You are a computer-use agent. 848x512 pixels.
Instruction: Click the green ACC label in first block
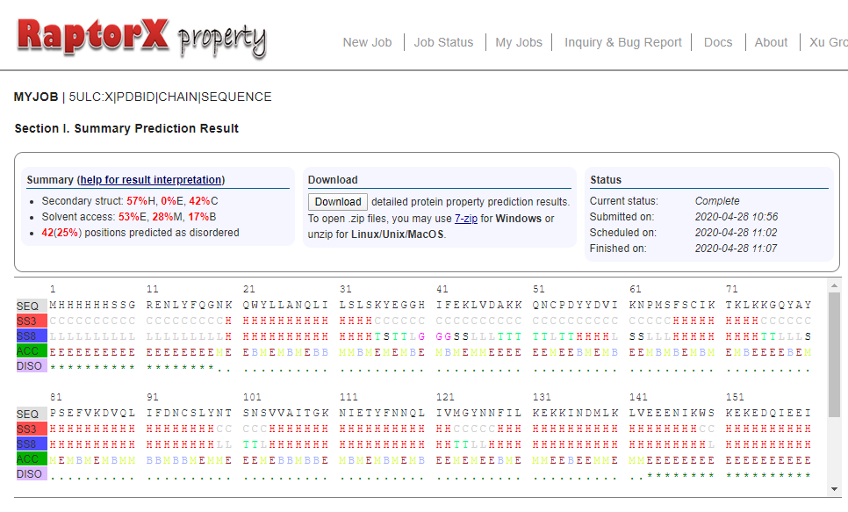point(30,350)
